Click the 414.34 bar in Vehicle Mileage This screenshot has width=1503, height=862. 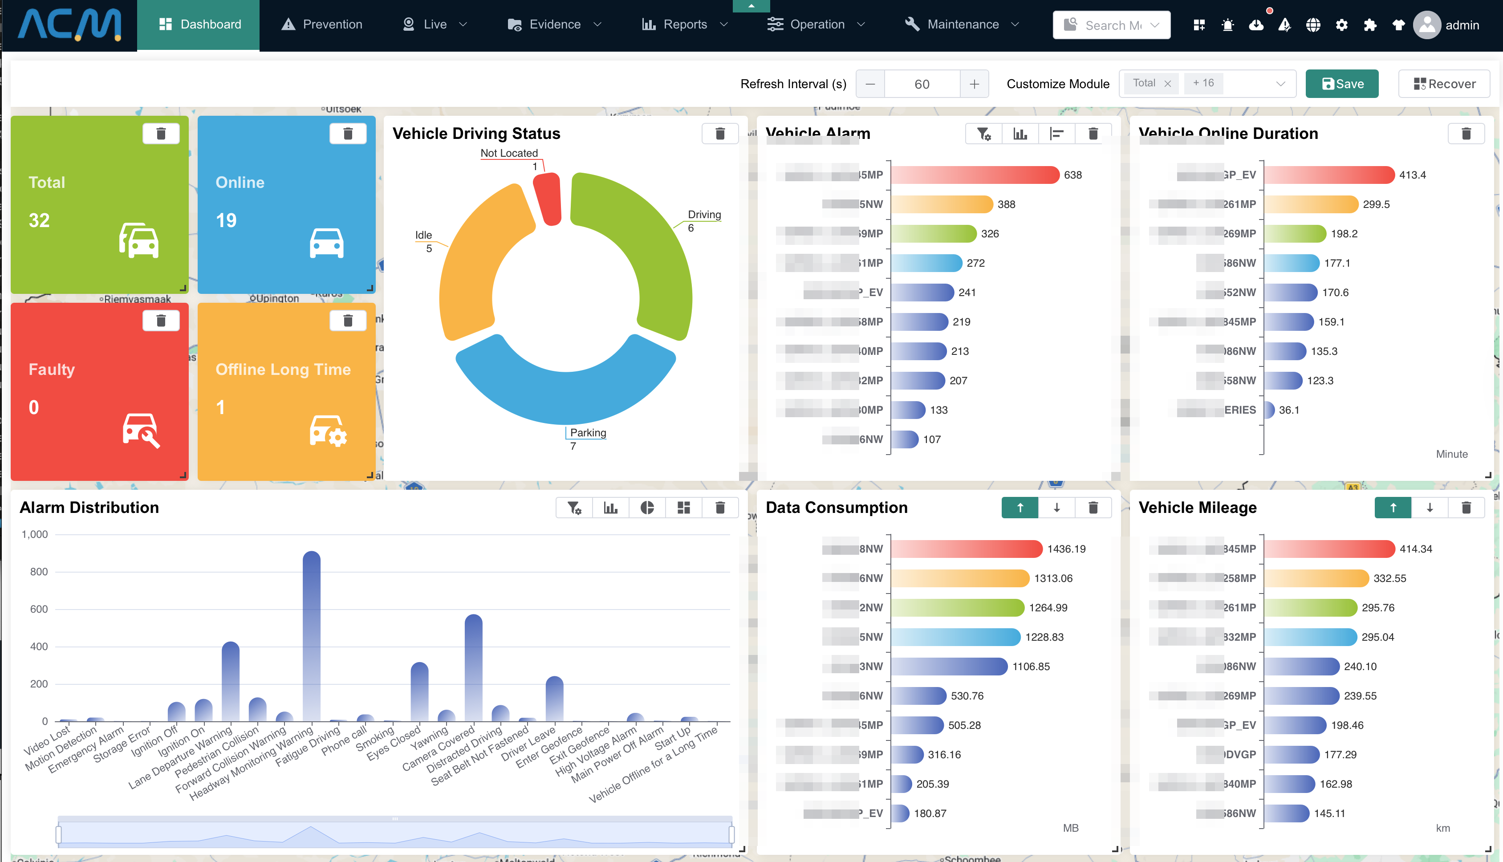(1329, 549)
